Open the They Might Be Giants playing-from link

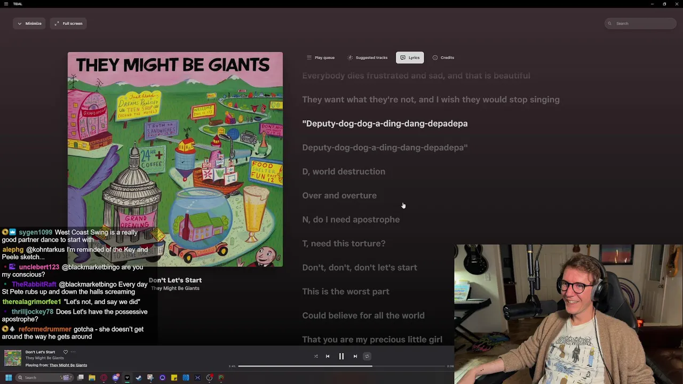click(x=68, y=365)
